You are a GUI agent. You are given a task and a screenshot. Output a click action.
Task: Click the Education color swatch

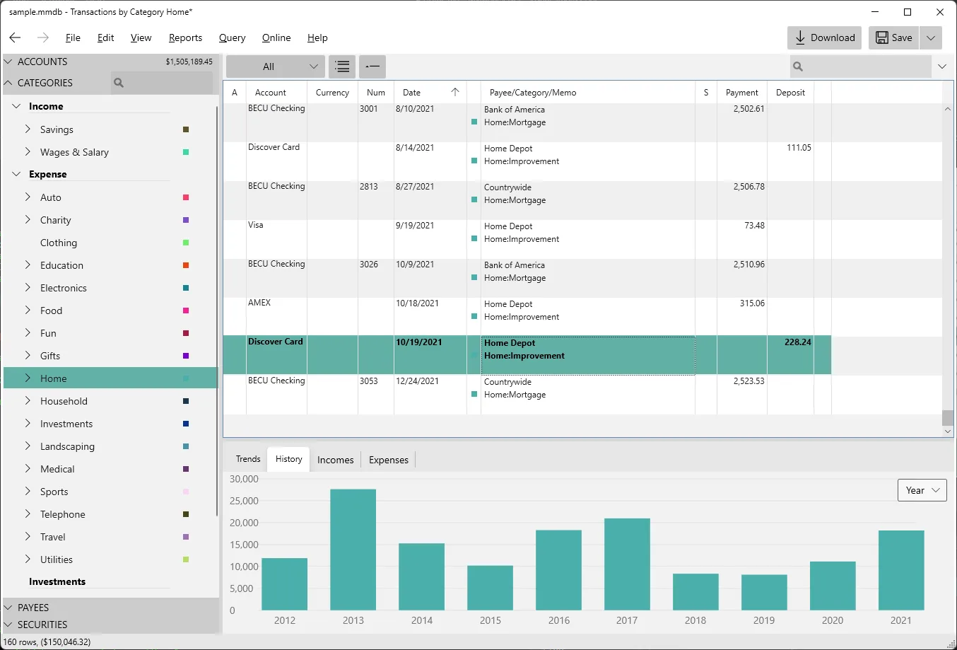coord(186,265)
